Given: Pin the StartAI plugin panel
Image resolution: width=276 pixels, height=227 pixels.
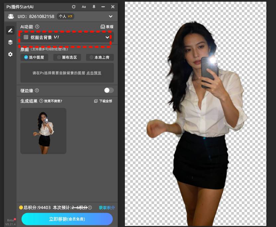Looking at the screenshot, I should tap(94, 7).
